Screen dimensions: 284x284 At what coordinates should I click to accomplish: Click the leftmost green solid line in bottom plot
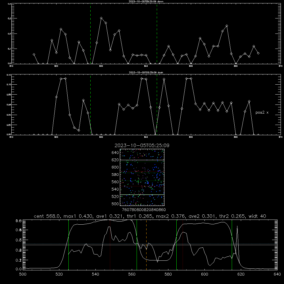click(x=68, y=245)
